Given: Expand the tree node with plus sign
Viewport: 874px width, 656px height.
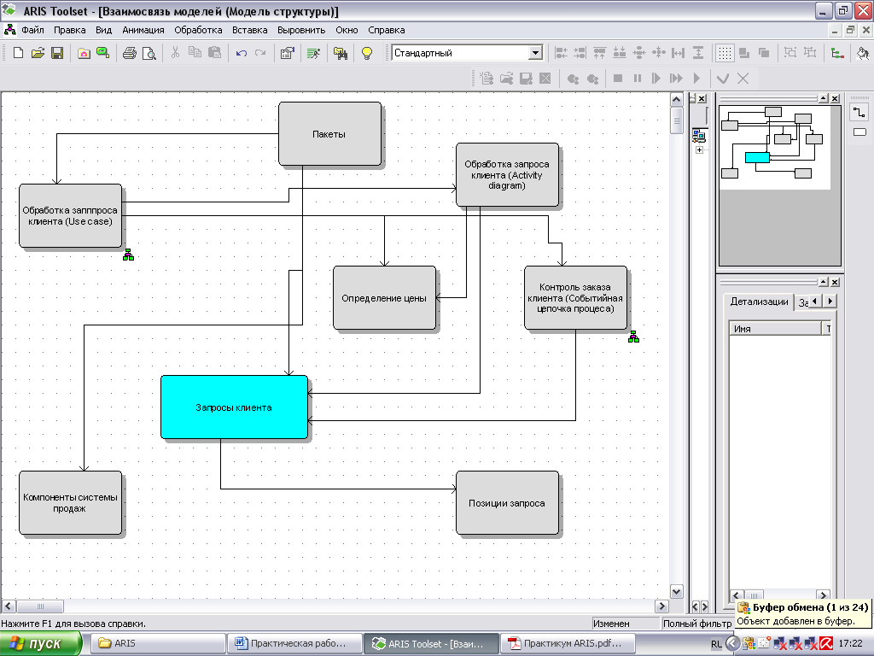Looking at the screenshot, I should [x=699, y=150].
